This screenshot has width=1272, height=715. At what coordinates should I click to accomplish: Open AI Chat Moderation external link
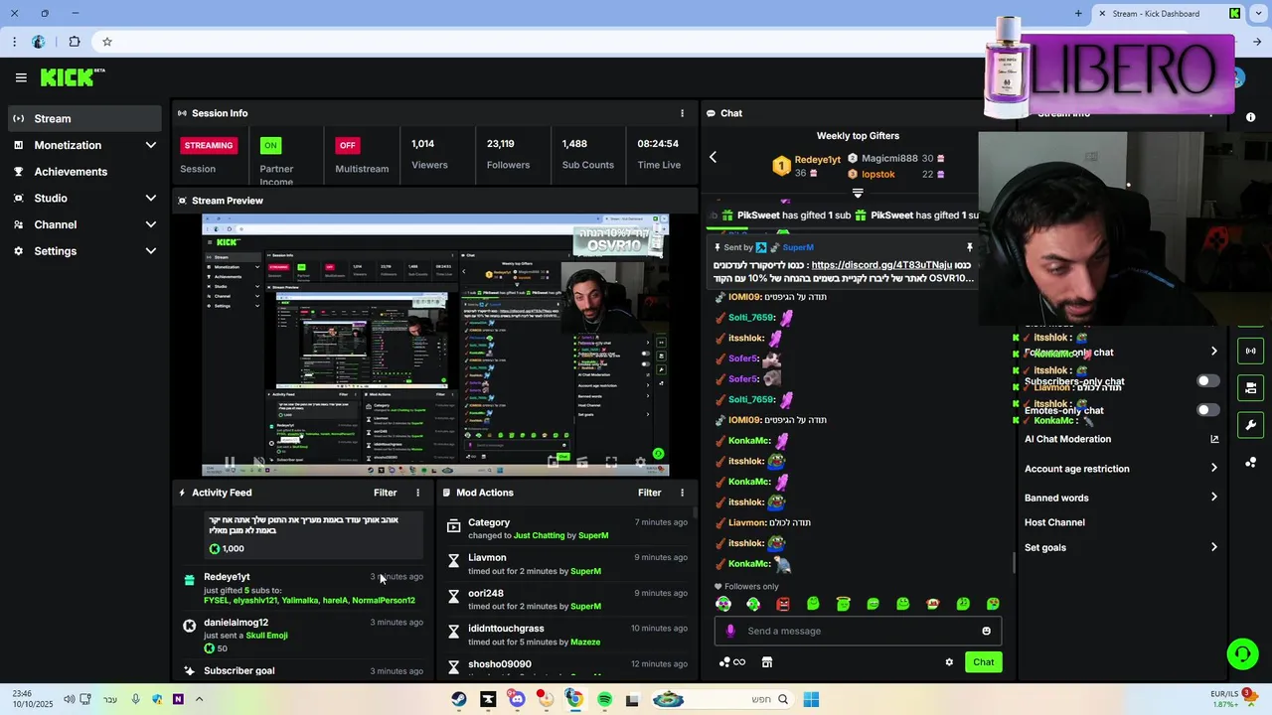click(x=1214, y=439)
